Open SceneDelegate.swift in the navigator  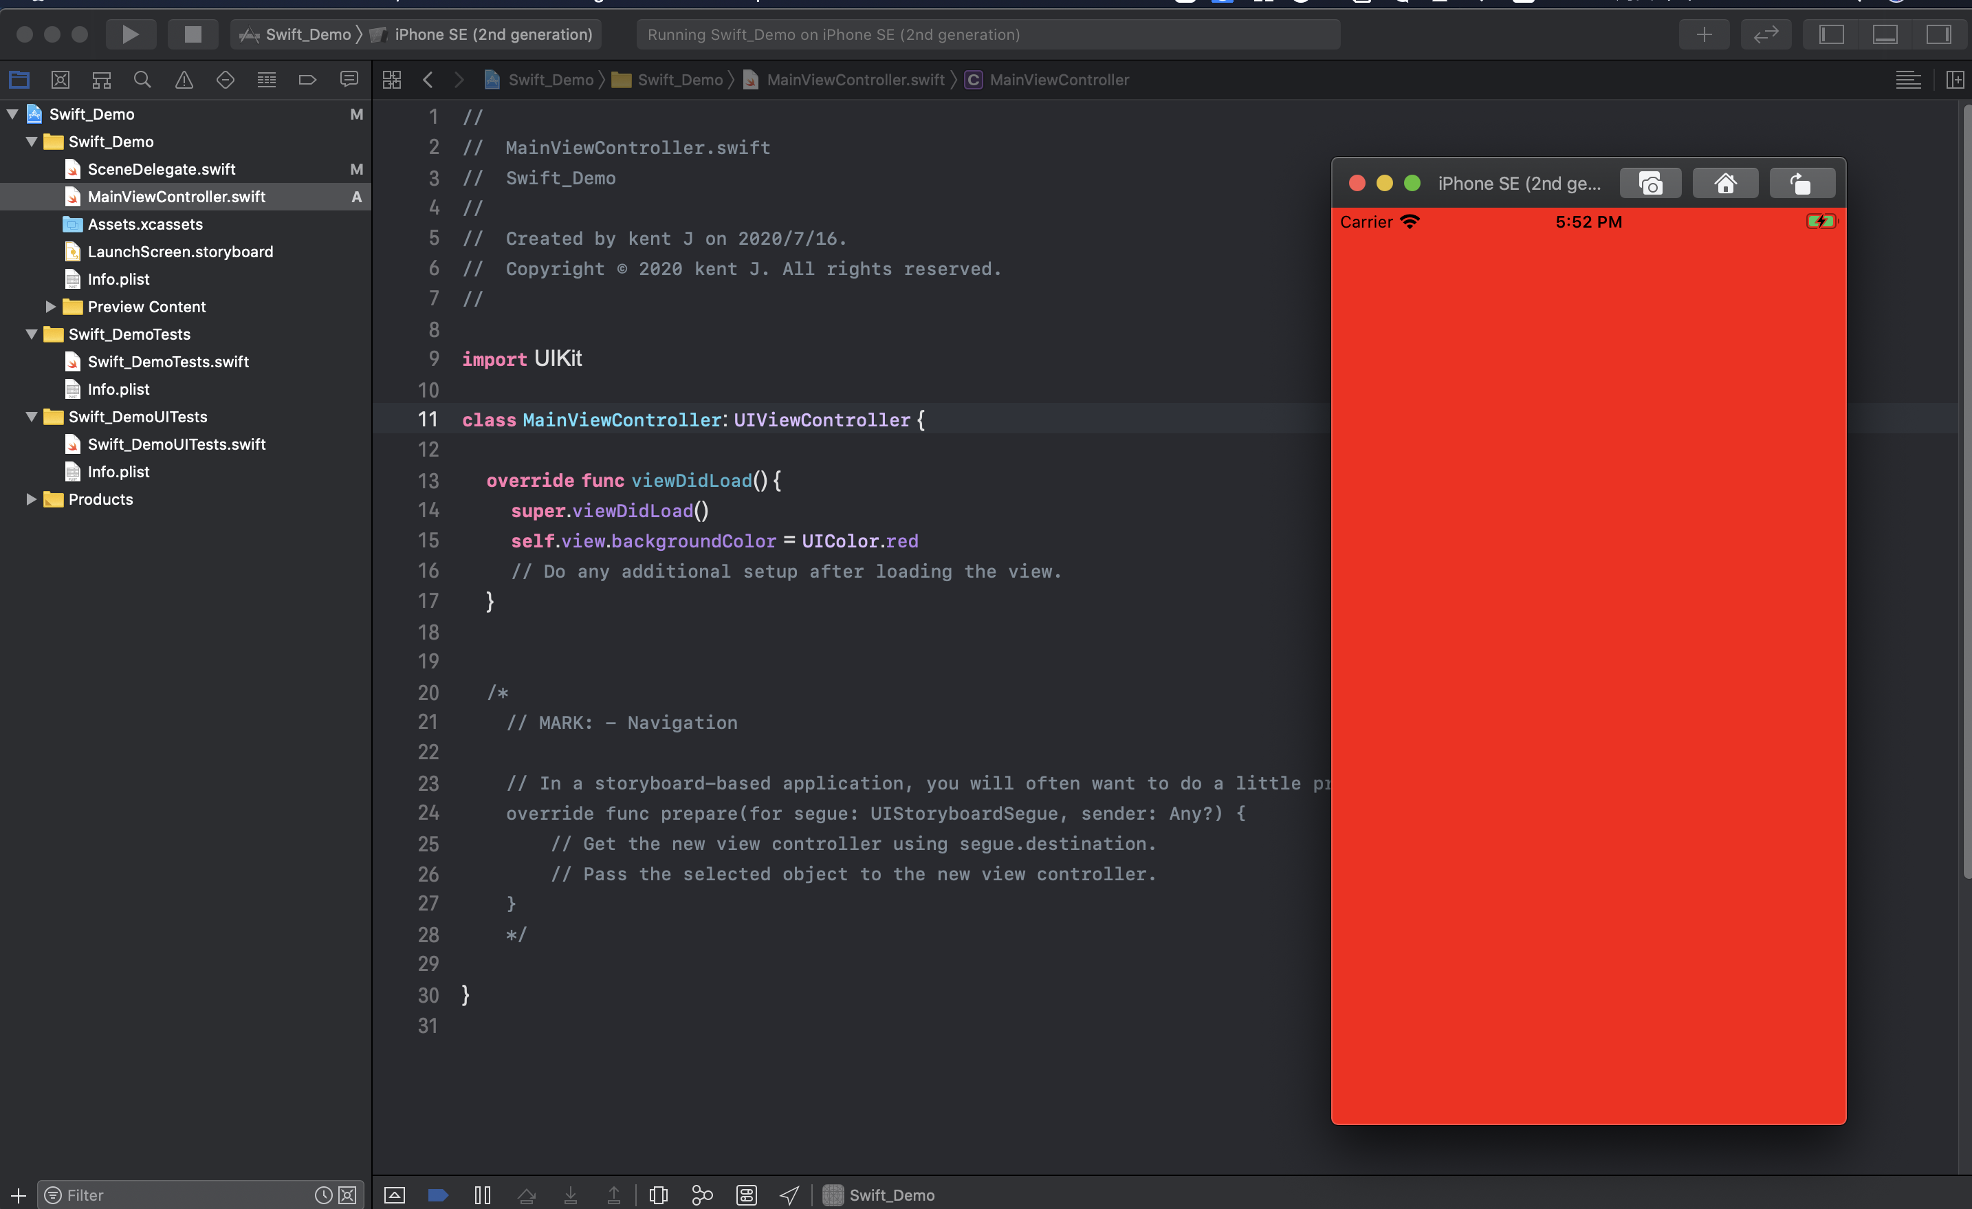point(161,169)
